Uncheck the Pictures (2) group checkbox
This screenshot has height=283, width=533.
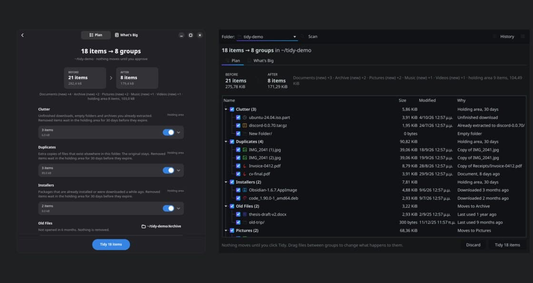(x=232, y=230)
